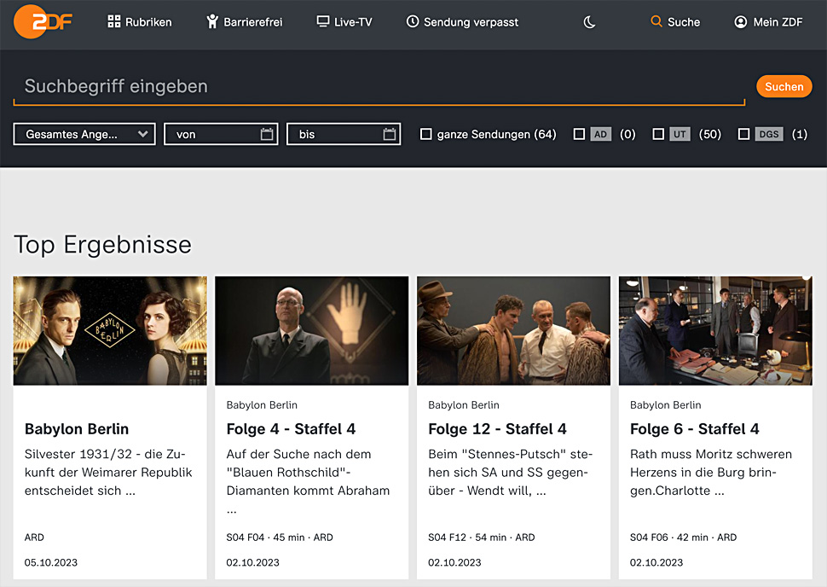Click 'Babylon Berlin' label above Folge 6
Viewport: 827px width, 587px height.
click(666, 405)
